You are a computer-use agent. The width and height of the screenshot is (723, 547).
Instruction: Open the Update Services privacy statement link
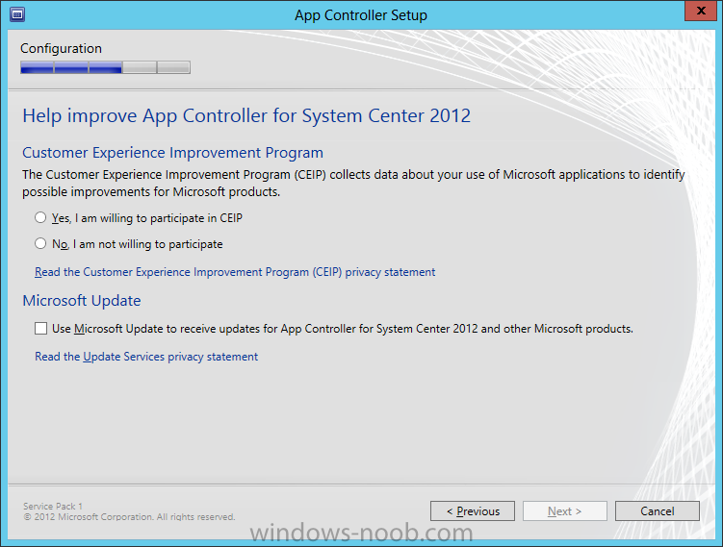(x=146, y=357)
